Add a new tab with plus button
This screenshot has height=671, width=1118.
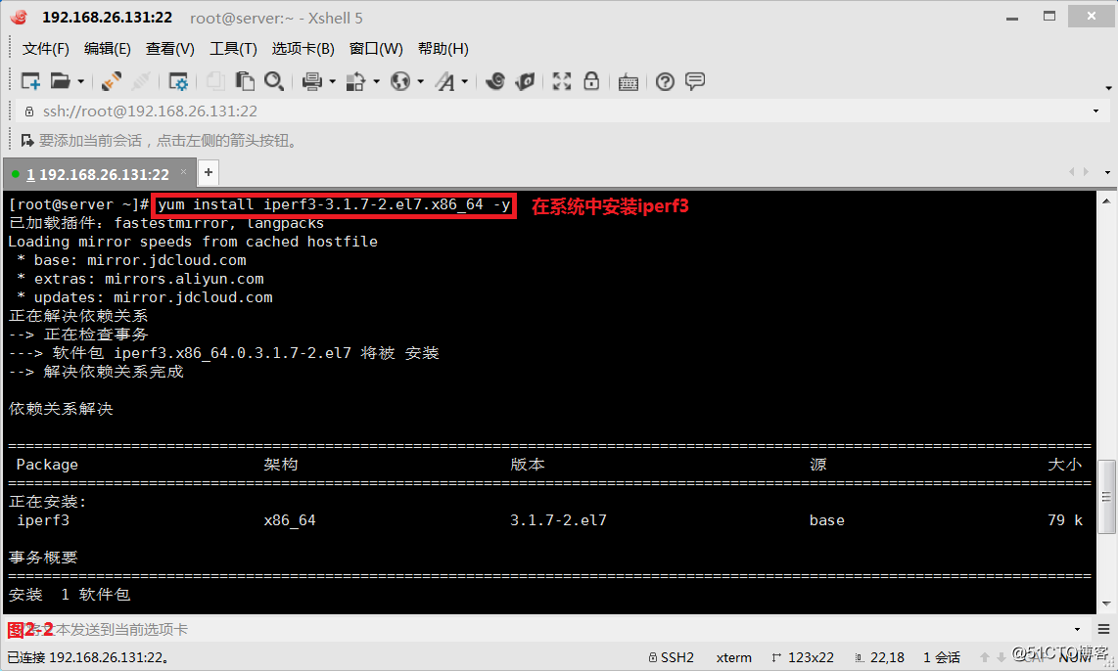click(209, 172)
